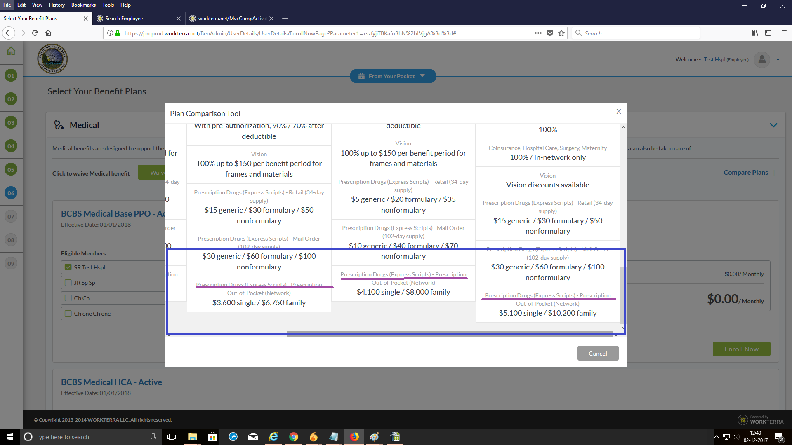
Task: Go to step 06 in sidebar
Action: [x=11, y=193]
